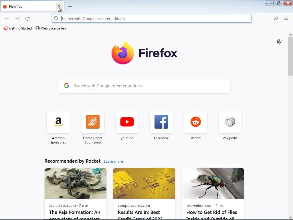Open new tab personalize settings gear
293x220 pixels.
point(279,41)
